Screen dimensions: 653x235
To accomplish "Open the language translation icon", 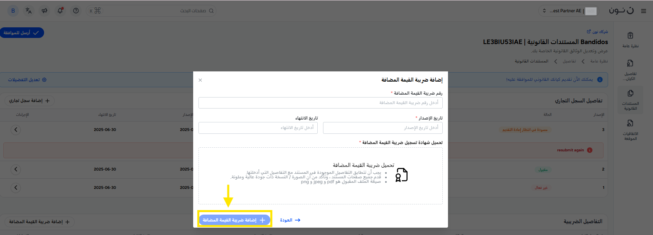I will [29, 11].
